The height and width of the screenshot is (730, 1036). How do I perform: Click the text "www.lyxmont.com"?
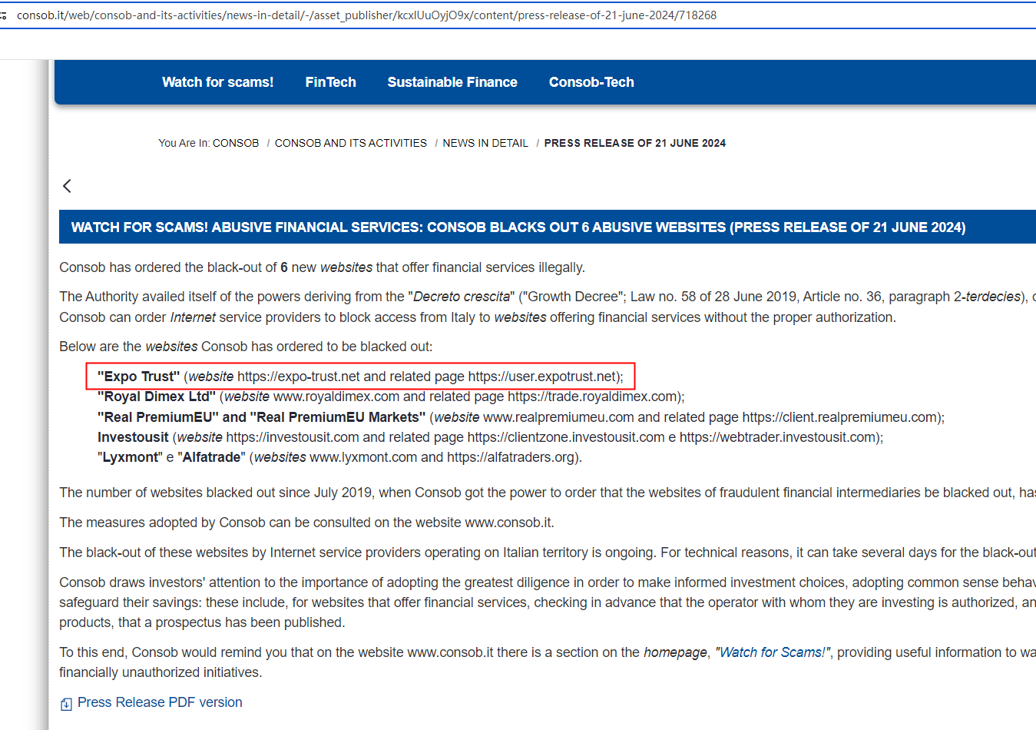363,457
